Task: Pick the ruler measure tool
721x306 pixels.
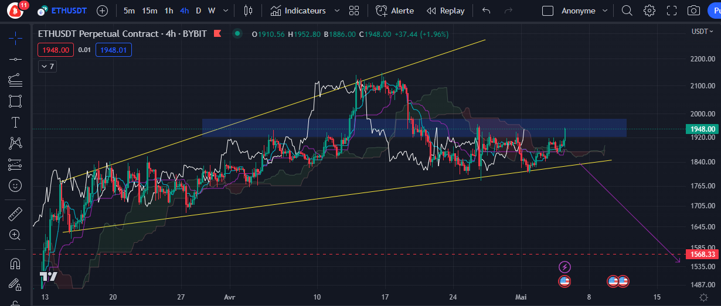Action: coord(15,214)
